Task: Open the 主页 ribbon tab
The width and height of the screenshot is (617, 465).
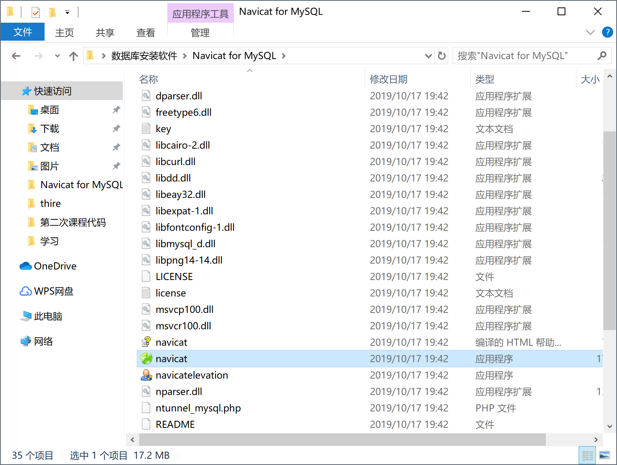Action: point(65,32)
